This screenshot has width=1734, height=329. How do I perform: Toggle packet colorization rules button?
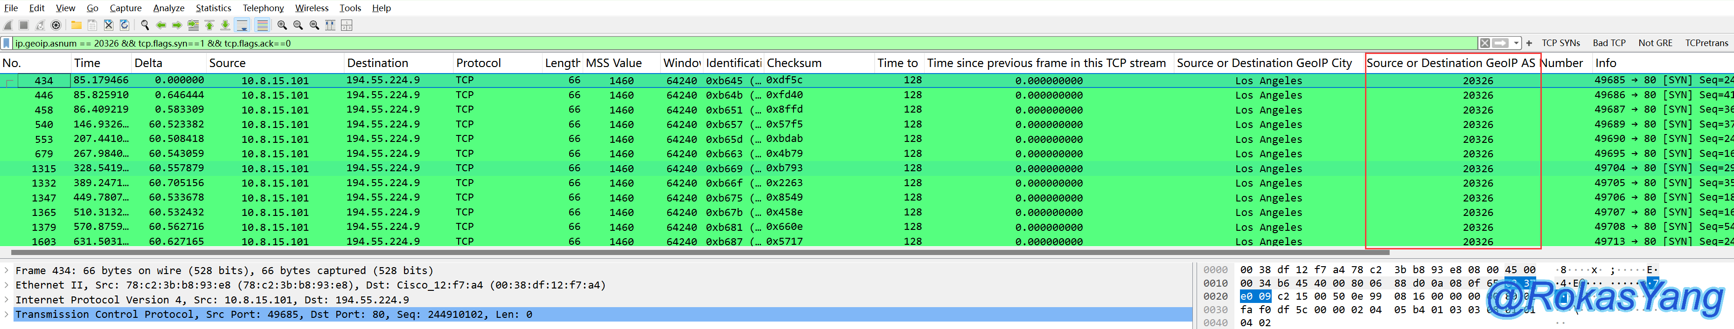coord(263,26)
